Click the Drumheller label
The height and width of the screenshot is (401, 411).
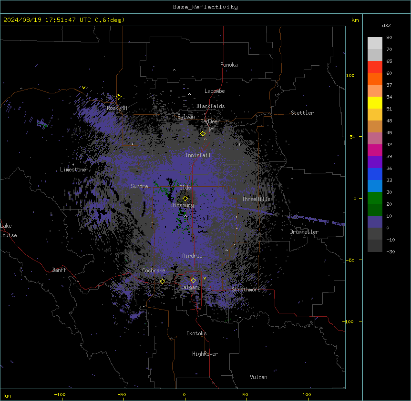click(304, 232)
